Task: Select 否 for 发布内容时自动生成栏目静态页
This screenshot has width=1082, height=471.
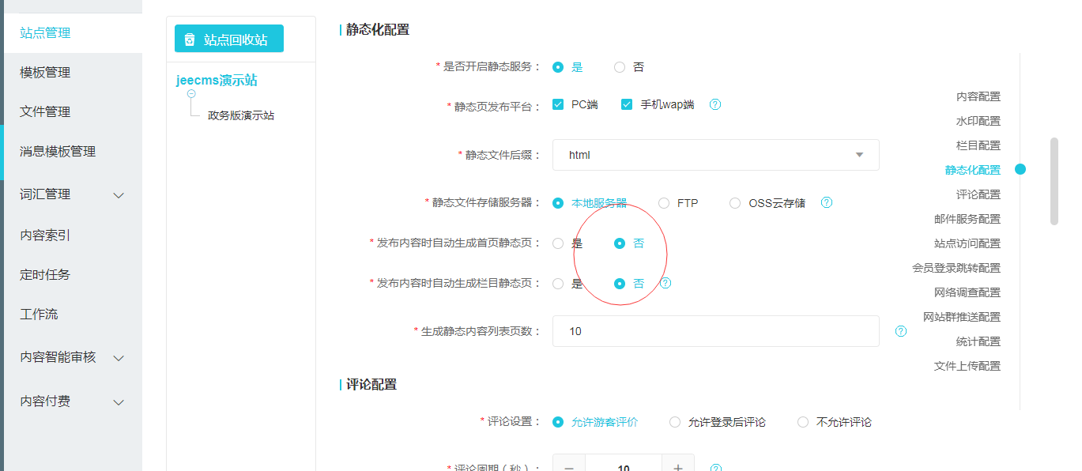Action: (620, 283)
